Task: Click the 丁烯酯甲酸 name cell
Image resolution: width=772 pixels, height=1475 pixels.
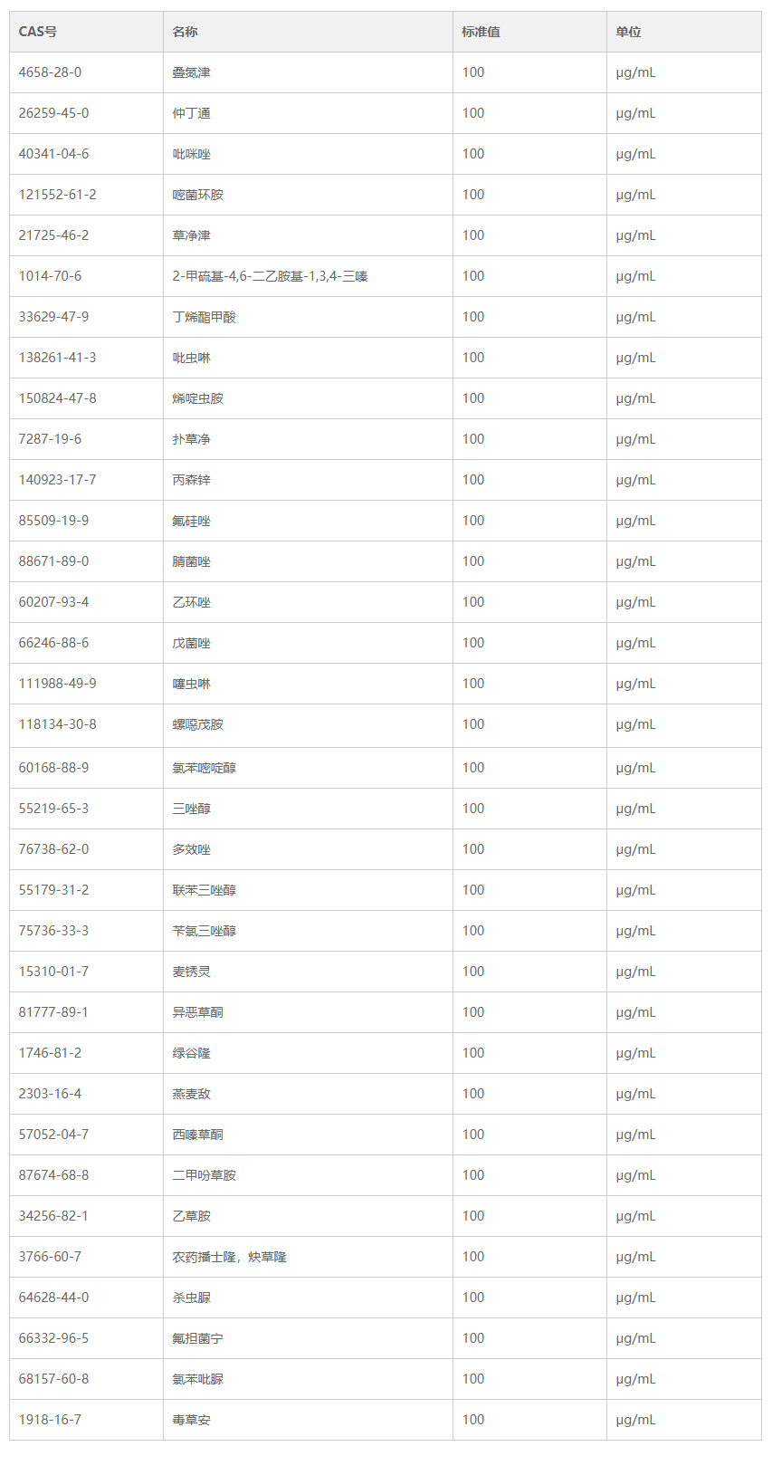Action: click(x=204, y=317)
